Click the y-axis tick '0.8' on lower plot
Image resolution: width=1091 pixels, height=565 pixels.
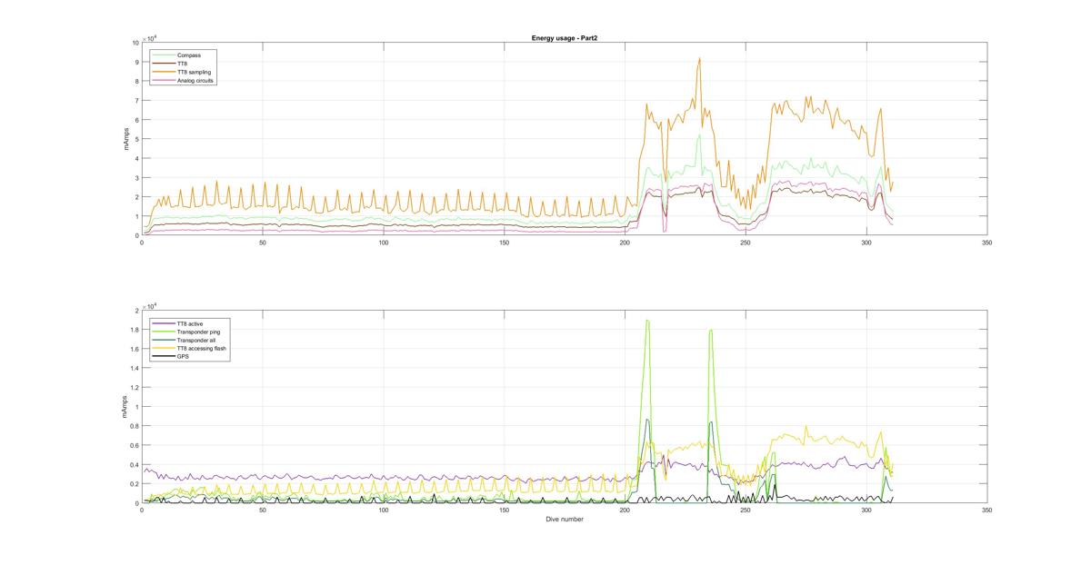(135, 426)
